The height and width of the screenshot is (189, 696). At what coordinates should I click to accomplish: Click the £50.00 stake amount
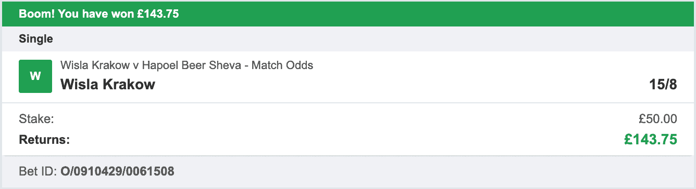pyautogui.click(x=658, y=119)
